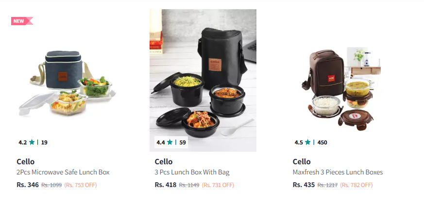Open 3 Pcs Lunch Box With Bag title
This screenshot has height=205, width=424.
[192, 173]
